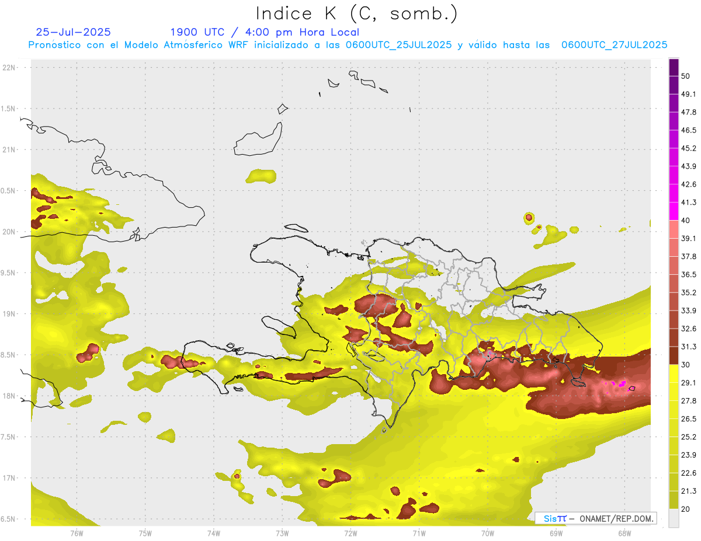Click the legend value '47.8'
This screenshot has width=701, height=541.
tap(689, 112)
